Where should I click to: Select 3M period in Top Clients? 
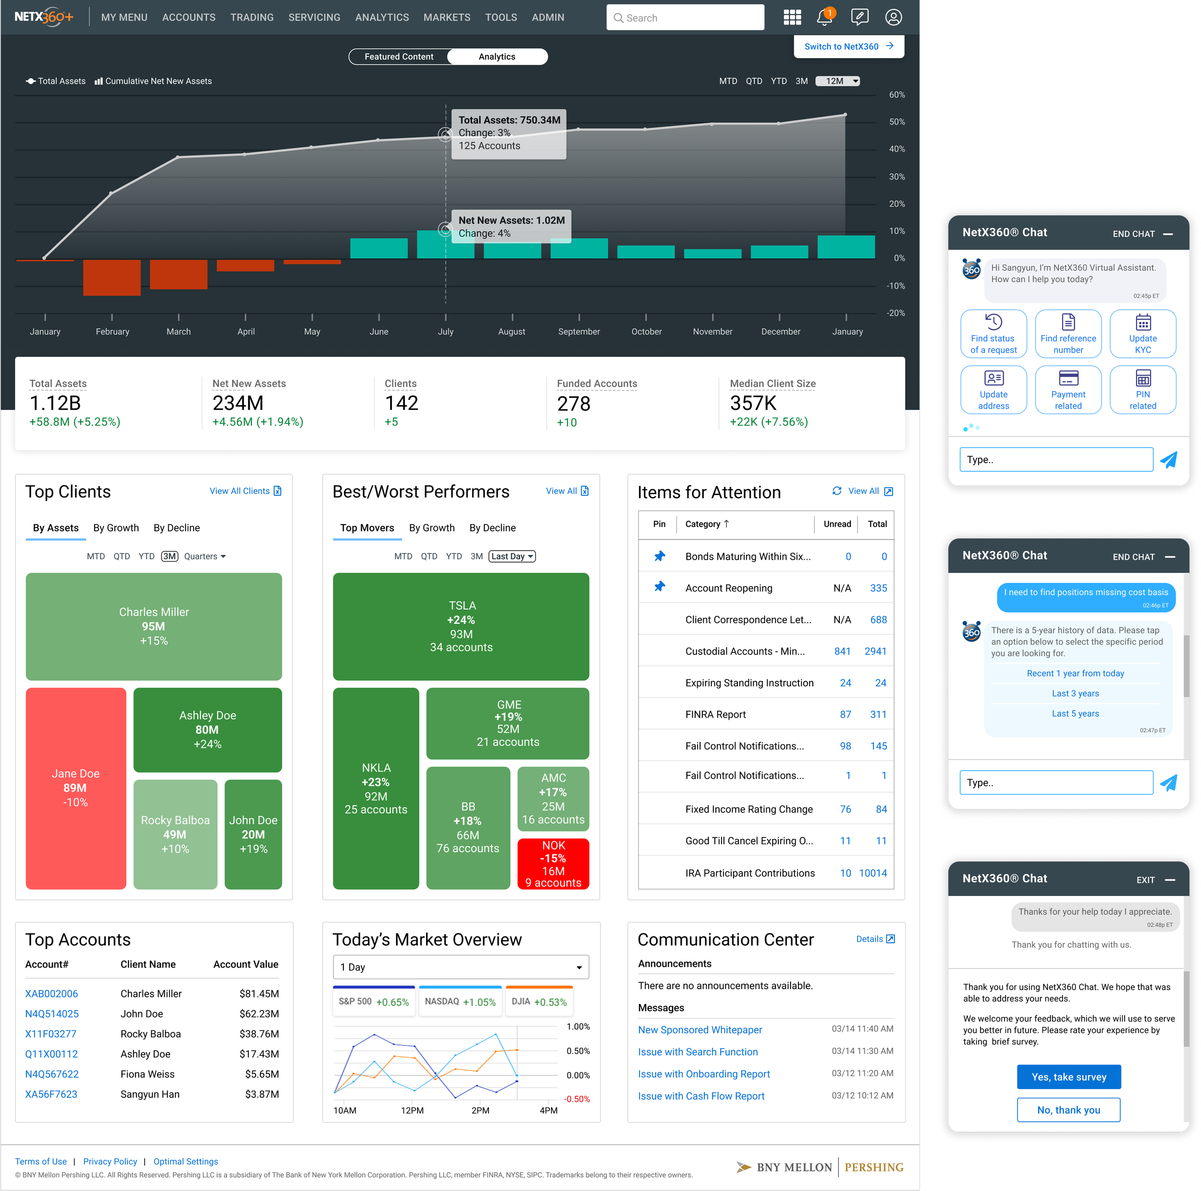coord(169,556)
